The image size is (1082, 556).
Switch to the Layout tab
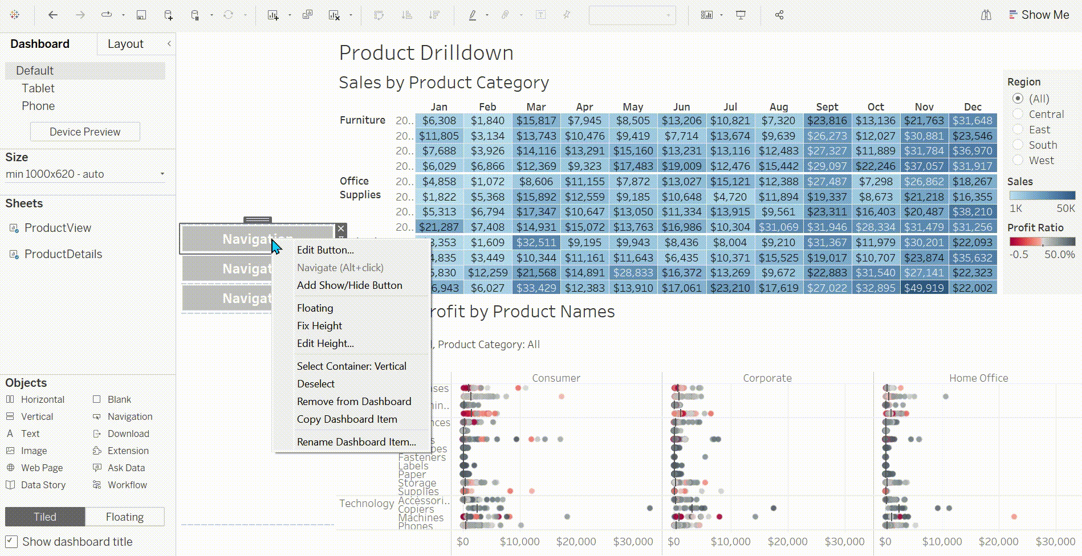[125, 44]
